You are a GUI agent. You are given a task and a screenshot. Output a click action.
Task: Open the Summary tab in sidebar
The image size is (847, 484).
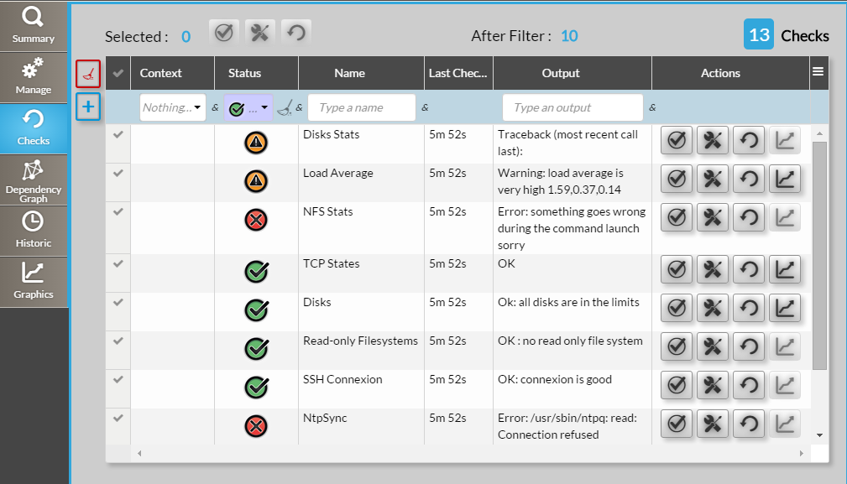click(x=34, y=25)
